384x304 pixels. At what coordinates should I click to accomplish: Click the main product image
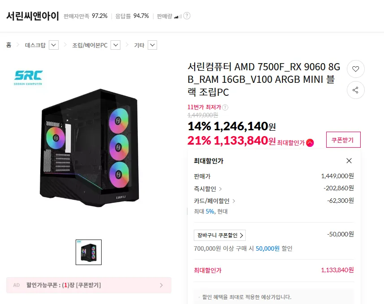click(x=90, y=152)
